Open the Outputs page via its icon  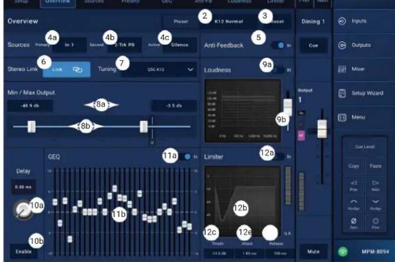(x=342, y=45)
